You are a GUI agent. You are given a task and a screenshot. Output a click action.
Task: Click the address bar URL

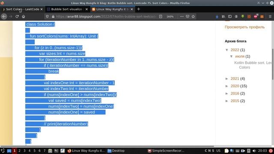[106, 16]
